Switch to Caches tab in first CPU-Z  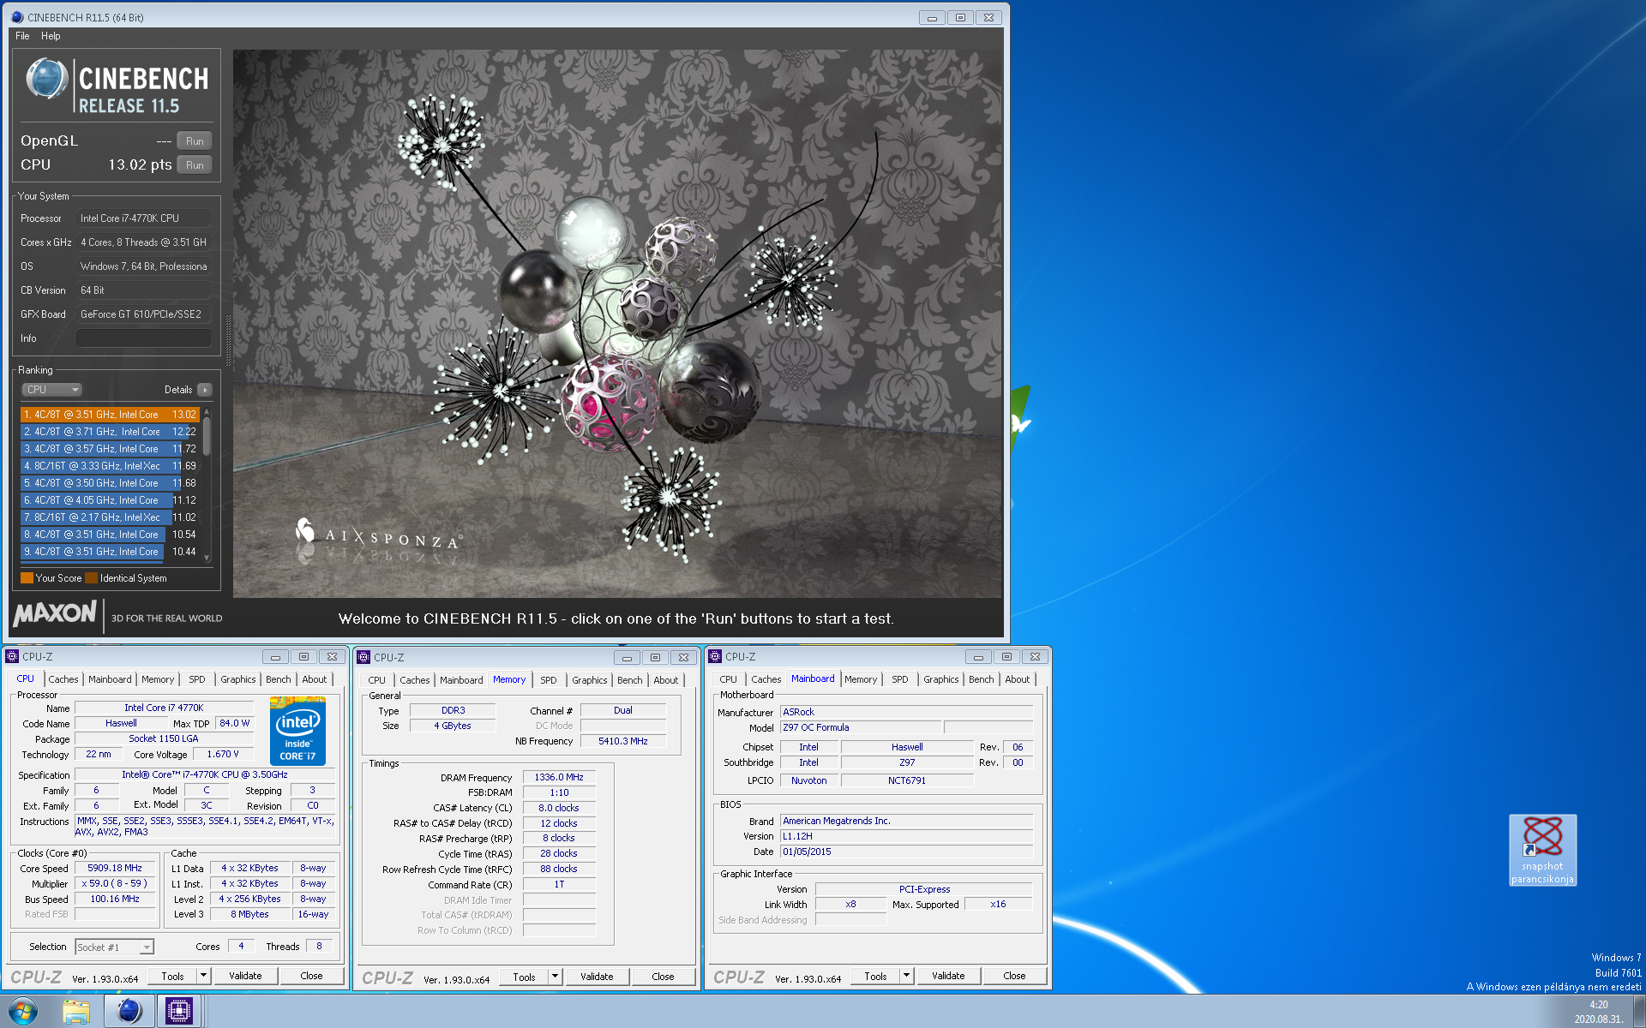pos(63,679)
